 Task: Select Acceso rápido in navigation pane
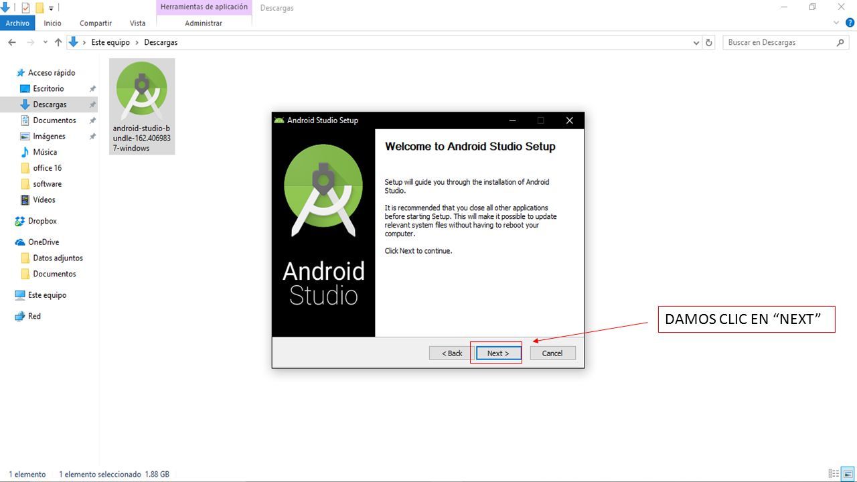(52, 73)
